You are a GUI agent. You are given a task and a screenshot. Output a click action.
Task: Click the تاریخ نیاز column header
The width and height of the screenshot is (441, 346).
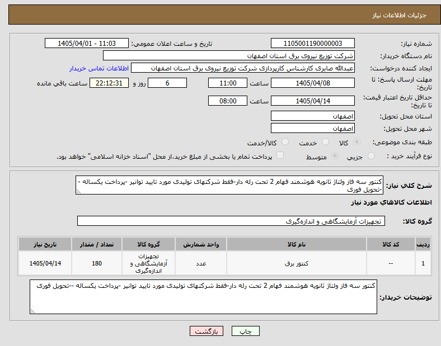45,244
